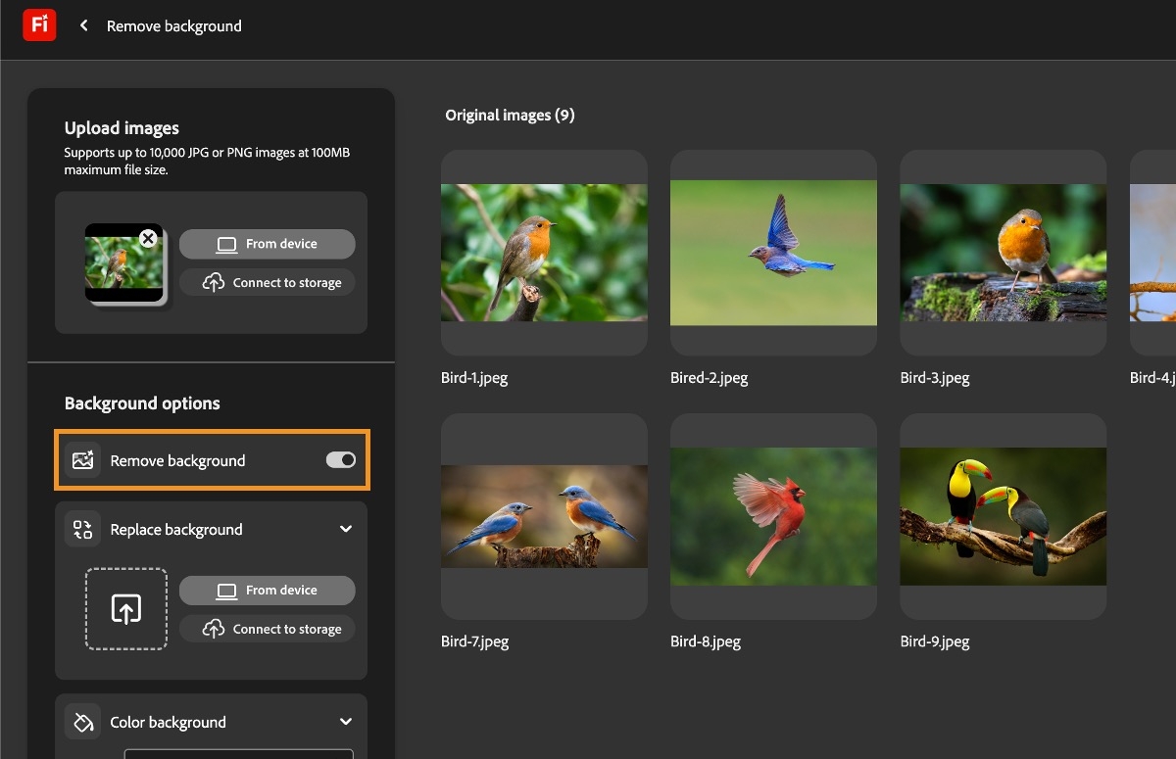This screenshot has height=759, width=1176.
Task: Click Connect to storage under Replace background
Action: [x=268, y=629]
